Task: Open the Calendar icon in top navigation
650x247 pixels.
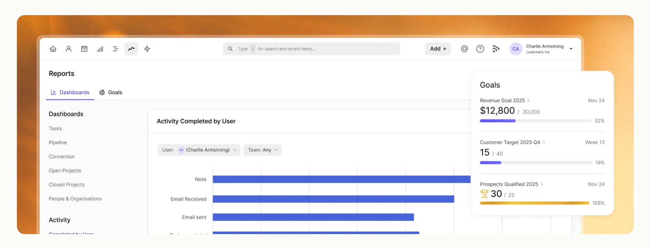Action: pyautogui.click(x=84, y=49)
